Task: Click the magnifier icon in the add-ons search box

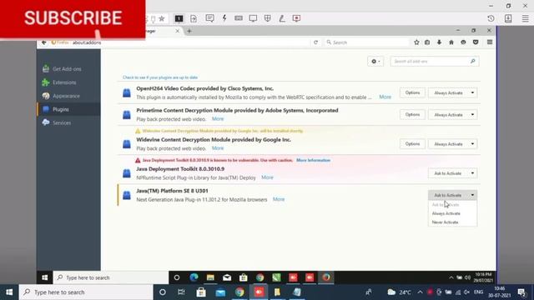Action: pyautogui.click(x=473, y=61)
